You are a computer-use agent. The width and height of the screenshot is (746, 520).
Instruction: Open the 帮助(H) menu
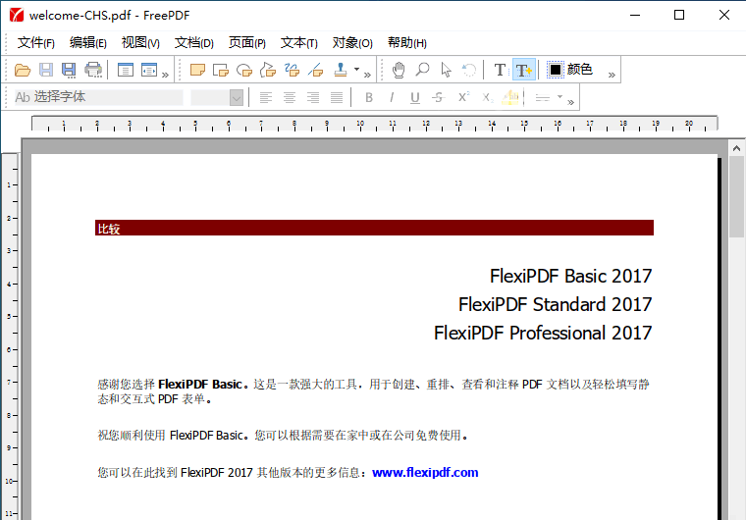pyautogui.click(x=407, y=43)
